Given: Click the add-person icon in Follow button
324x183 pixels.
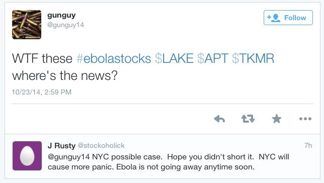Looking at the screenshot, I should click(x=274, y=18).
